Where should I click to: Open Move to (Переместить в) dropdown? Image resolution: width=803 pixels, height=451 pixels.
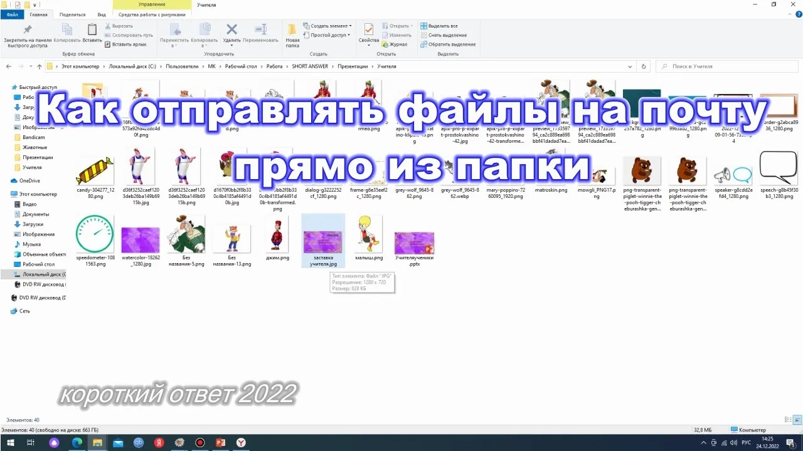174,35
